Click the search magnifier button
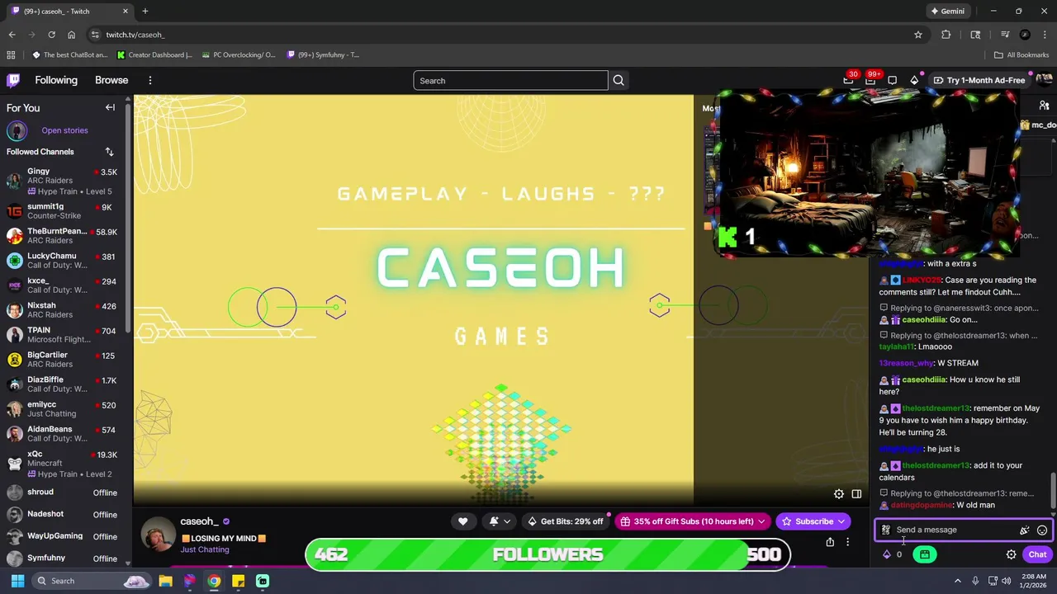 [x=619, y=81]
